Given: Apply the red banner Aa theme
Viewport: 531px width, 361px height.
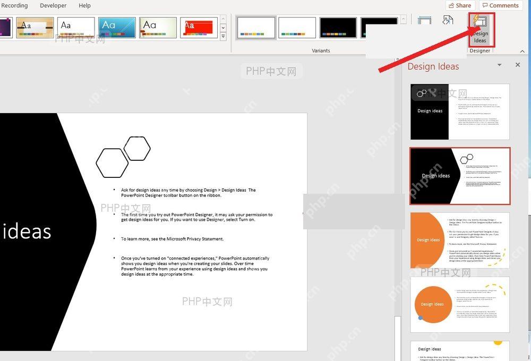Looking at the screenshot, I should point(199,28).
